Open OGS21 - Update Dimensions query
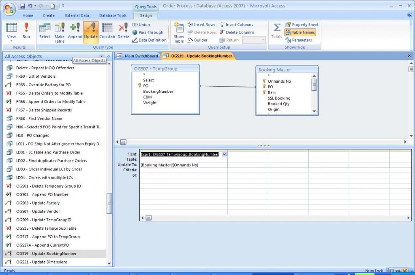415x275 pixels. click(x=42, y=262)
